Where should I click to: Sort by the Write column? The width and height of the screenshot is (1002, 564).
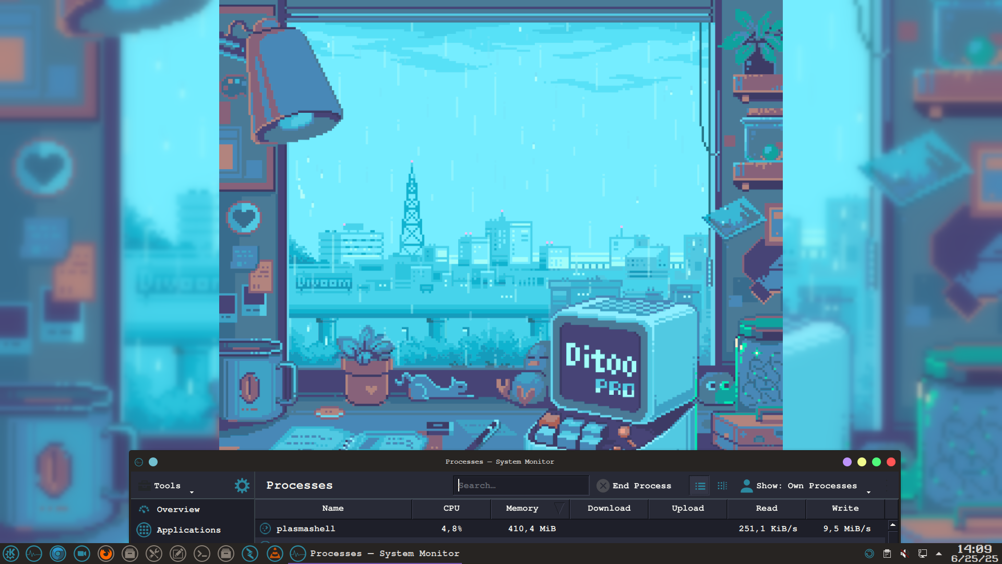[x=845, y=508]
